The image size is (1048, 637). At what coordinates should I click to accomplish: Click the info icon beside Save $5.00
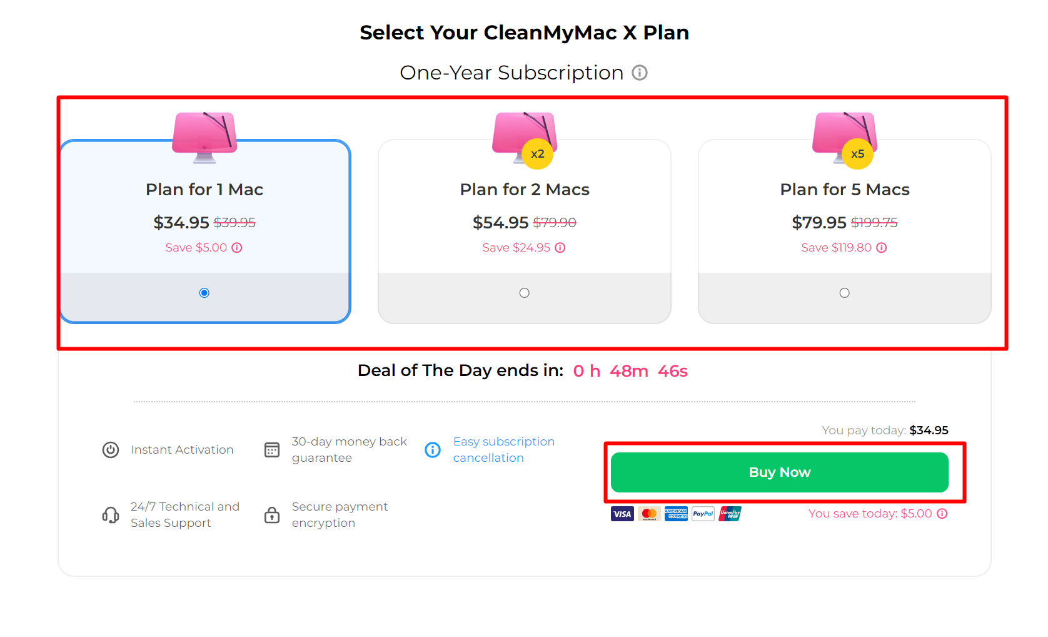click(236, 248)
